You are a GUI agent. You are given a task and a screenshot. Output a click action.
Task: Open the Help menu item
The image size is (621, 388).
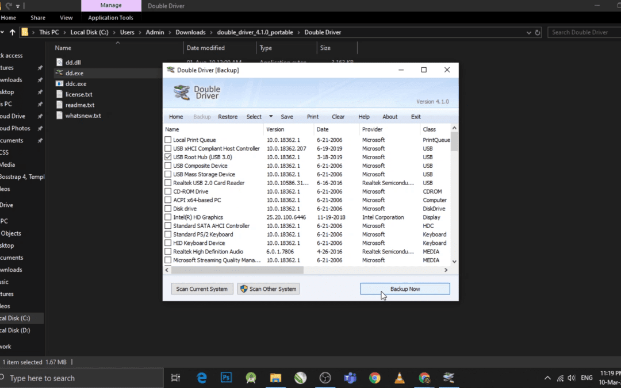(x=364, y=117)
